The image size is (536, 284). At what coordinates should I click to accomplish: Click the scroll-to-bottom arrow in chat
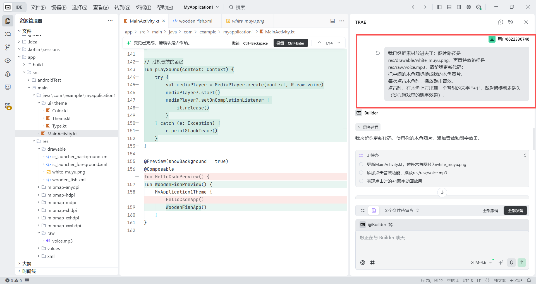click(x=442, y=192)
